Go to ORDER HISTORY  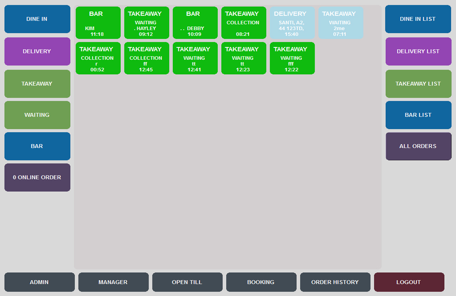click(x=335, y=282)
